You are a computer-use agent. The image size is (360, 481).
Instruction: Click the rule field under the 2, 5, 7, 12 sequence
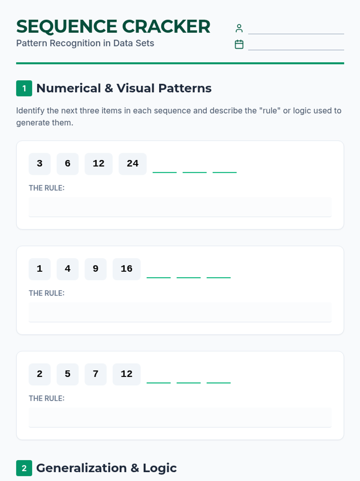tap(180, 417)
